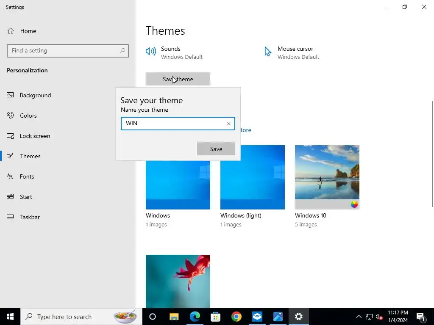Viewport: 434px width, 325px height.
Task: Click the Settings page vertical scrollbar
Action: click(432, 153)
